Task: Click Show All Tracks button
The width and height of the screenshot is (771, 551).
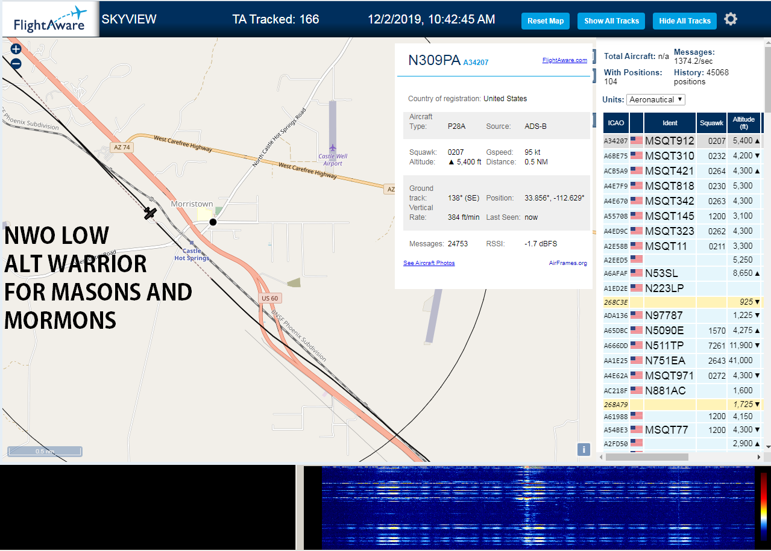Action: click(611, 20)
